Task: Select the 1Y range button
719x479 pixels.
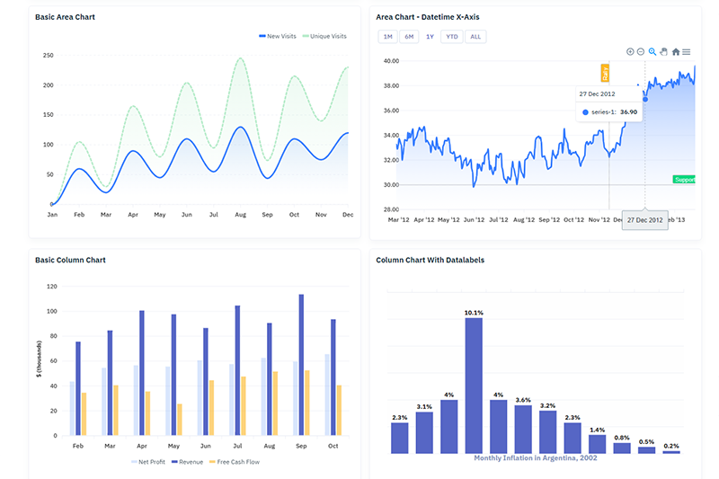Action: pyautogui.click(x=431, y=37)
